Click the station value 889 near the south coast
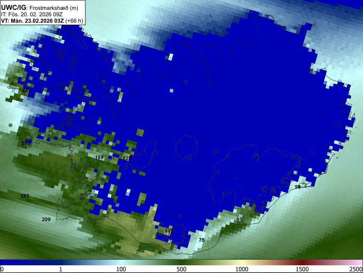Screen dimensions: 363x273 [169, 231]
